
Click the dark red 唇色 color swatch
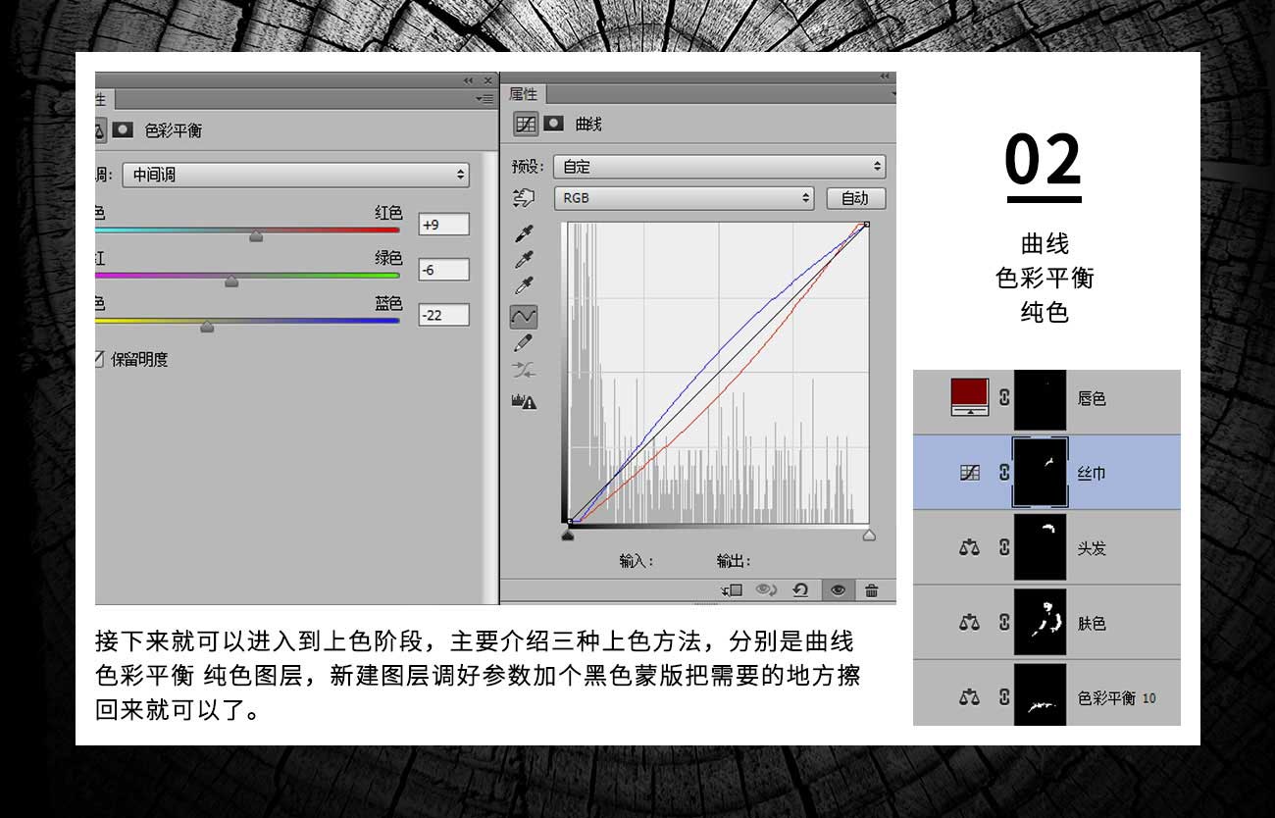(970, 396)
